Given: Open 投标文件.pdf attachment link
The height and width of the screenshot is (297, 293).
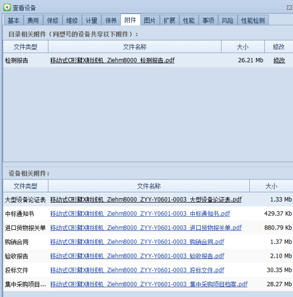Looking at the screenshot, I should [x=137, y=270].
